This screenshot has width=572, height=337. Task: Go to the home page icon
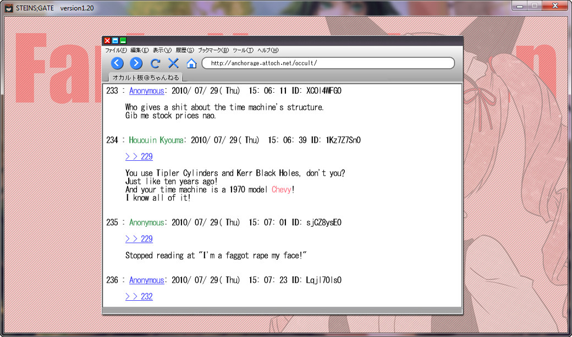pos(191,64)
